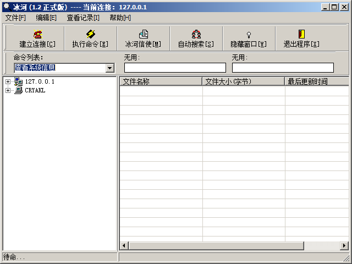This screenshot has width=352, height=264.
Task: Open the 查看记录 (View records) menu
Action: coord(83,18)
